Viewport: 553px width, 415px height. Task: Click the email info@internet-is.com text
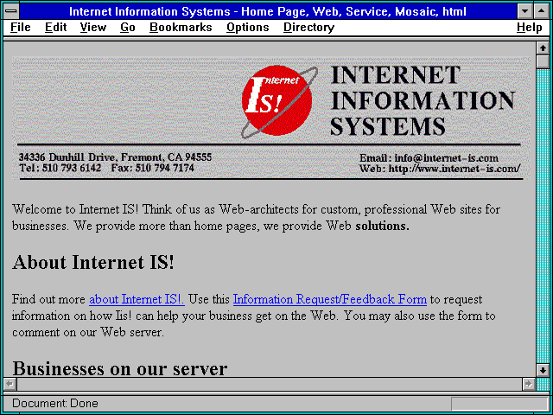tap(429, 157)
